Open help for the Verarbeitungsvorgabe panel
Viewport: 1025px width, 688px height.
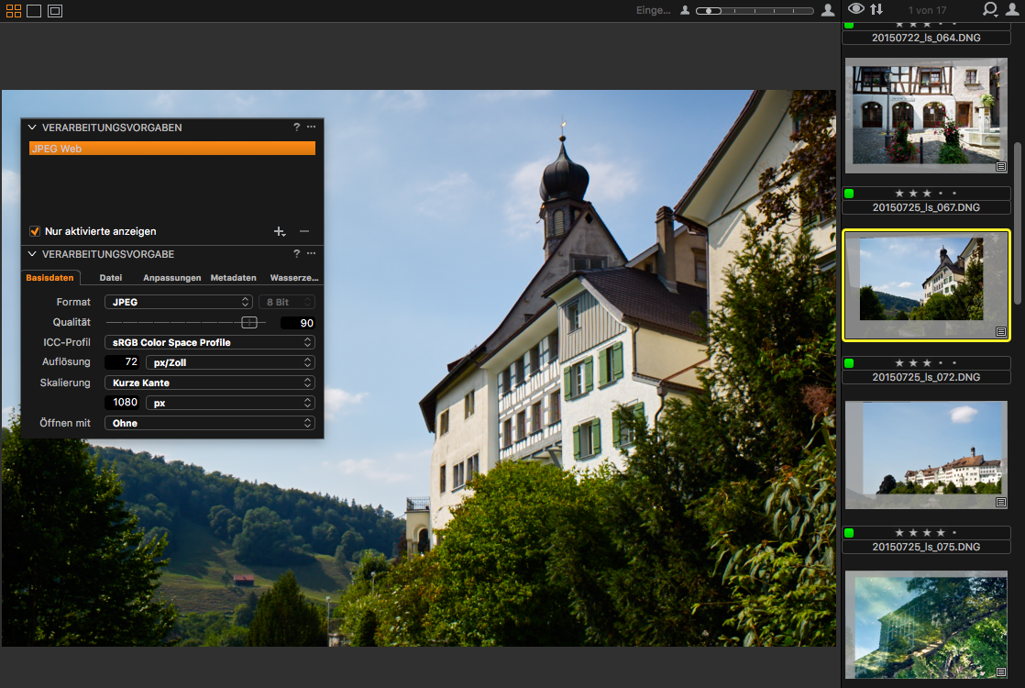(x=296, y=254)
